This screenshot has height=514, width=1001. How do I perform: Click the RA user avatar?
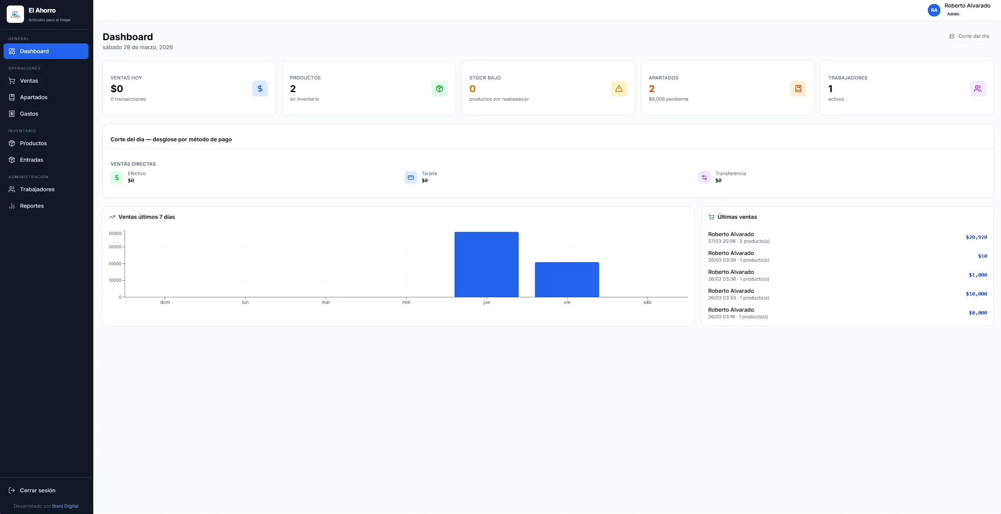934,10
